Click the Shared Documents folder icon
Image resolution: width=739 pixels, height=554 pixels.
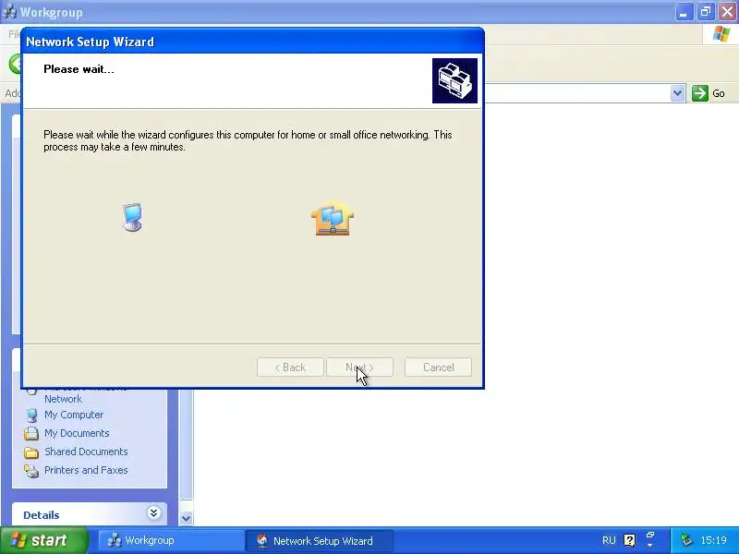pyautogui.click(x=31, y=452)
